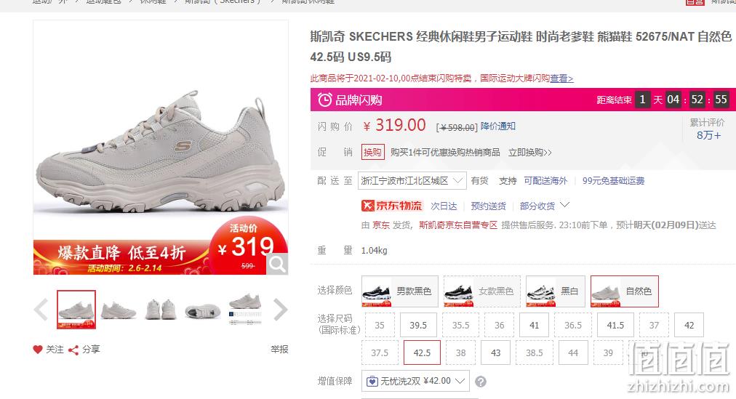736x399 pixels.
Task: Select size 43
Action: [x=496, y=352]
